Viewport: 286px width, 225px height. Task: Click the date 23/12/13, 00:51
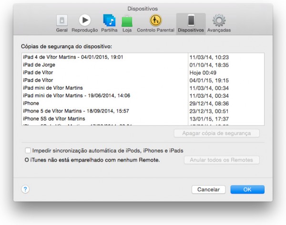tap(209, 111)
